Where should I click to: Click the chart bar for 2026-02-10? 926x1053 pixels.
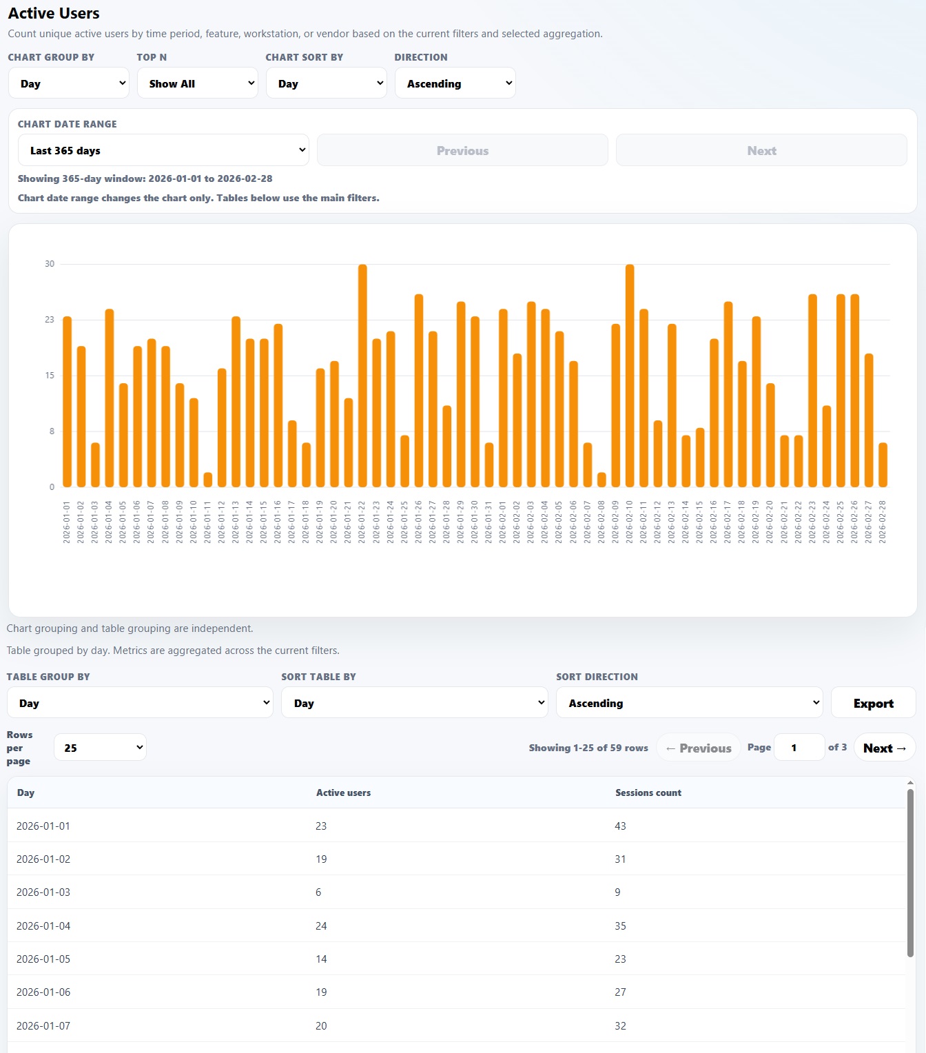coord(630,376)
